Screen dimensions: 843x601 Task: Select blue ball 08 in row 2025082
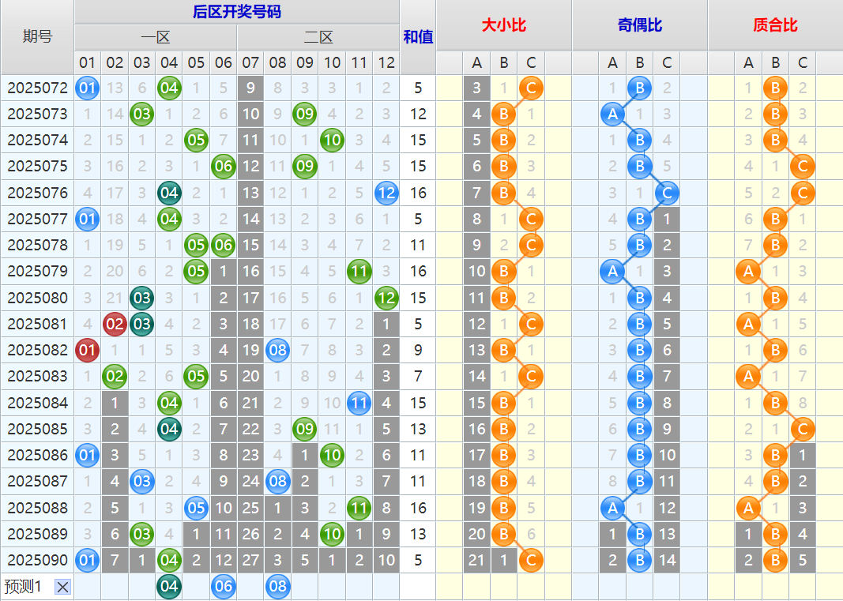277,350
